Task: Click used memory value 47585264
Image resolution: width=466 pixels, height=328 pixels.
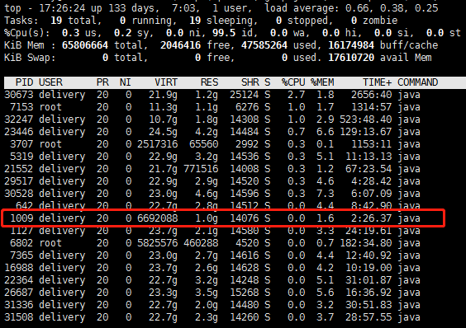Action: (264, 45)
